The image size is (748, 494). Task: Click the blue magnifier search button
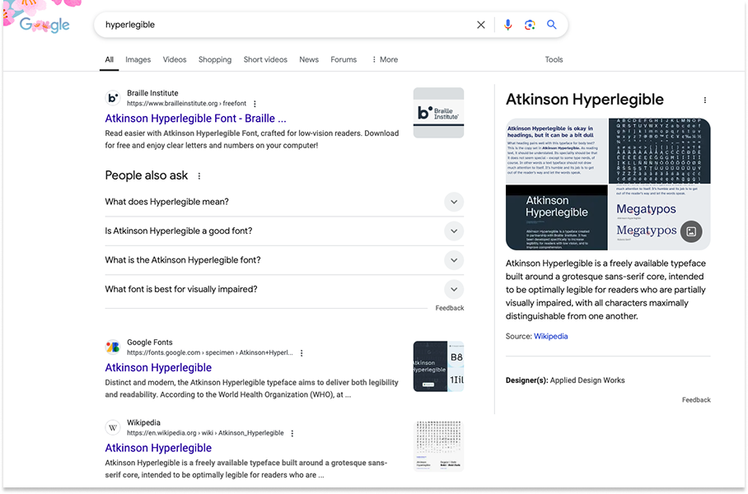point(551,25)
